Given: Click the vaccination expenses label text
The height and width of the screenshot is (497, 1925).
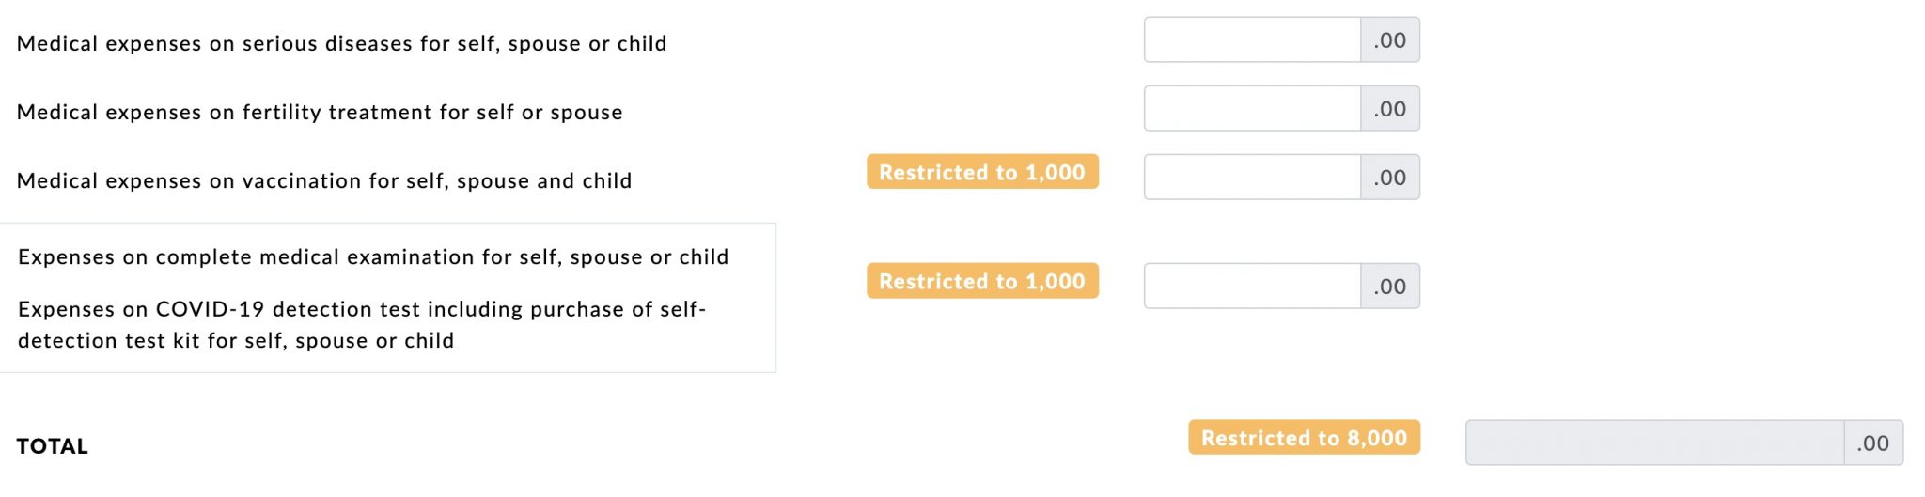Looking at the screenshot, I should coord(324,181).
